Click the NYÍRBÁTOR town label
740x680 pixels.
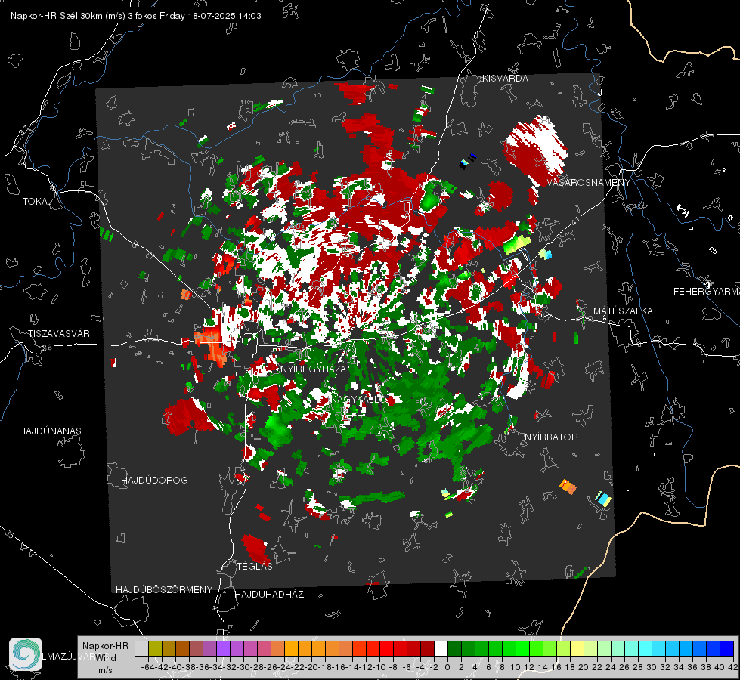pyautogui.click(x=551, y=437)
